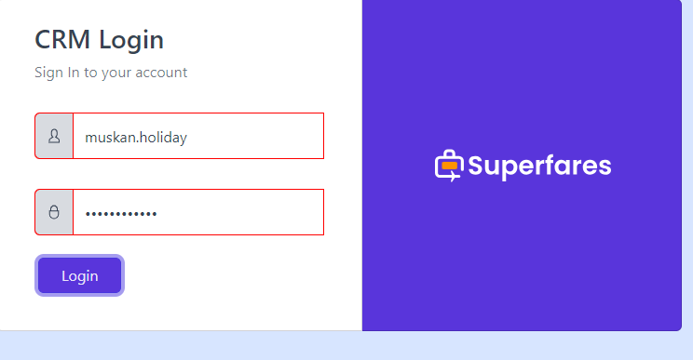The height and width of the screenshot is (360, 693).
Task: Click the Superfares suitcase logo icon
Action: point(449,166)
